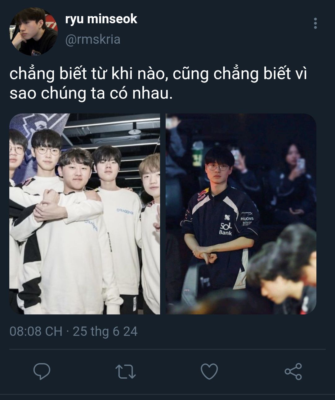
Task: Open the left group photo in white sweatshirts
Action: [85, 214]
